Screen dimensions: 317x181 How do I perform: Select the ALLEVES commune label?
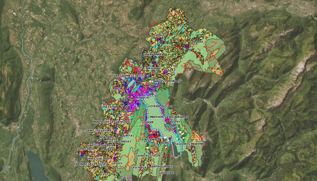(125, 178)
